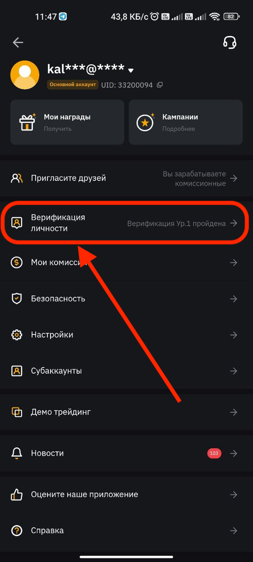Screen dimensions: 253x562
Task: Tap the thumbs-up rate app icon
Action: click(17, 495)
